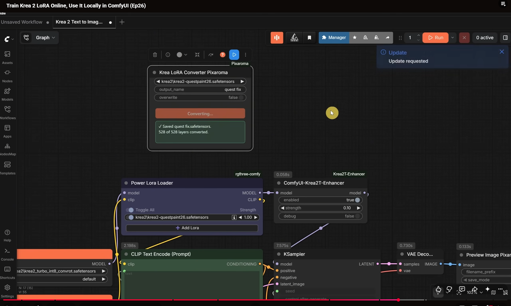Open the Apps sidebar panel

7,131
